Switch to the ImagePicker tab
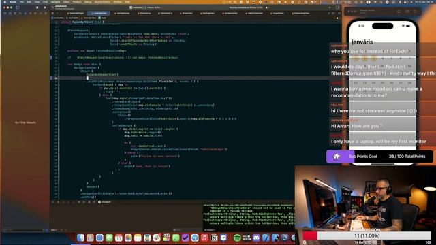The height and width of the screenshot is (245, 436). pos(277,13)
